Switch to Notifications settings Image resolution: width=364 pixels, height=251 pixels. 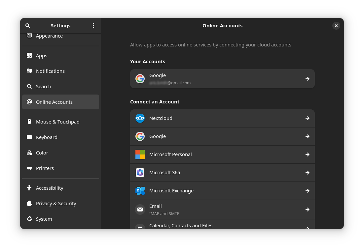[60, 71]
